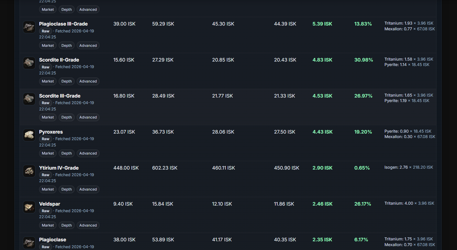Click the Scordite II-Grade ore icon

[29, 63]
